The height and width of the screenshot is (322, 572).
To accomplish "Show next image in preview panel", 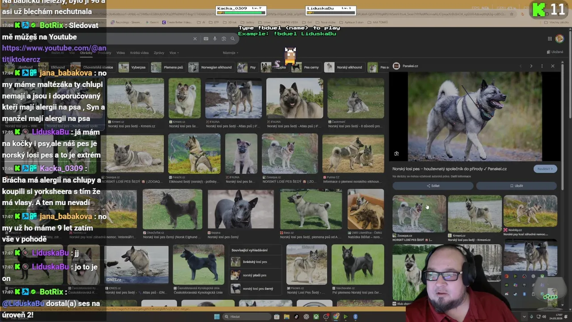I will coord(531,66).
